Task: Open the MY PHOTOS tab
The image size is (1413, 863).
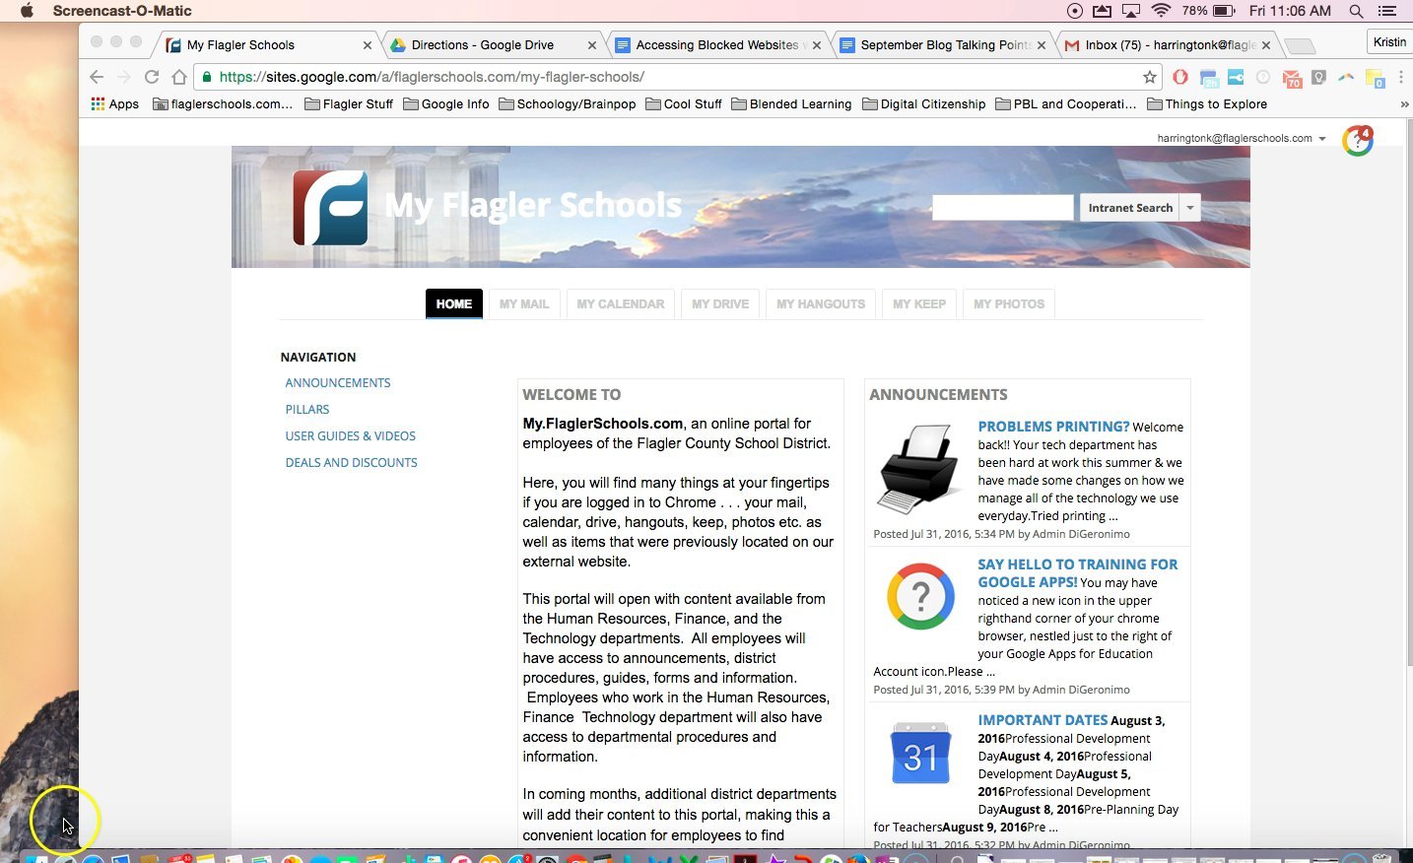Action: tap(1009, 303)
